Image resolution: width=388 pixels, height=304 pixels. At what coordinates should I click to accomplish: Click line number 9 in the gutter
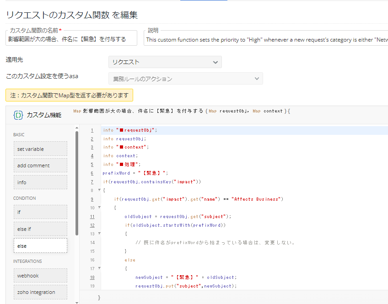click(x=92, y=199)
